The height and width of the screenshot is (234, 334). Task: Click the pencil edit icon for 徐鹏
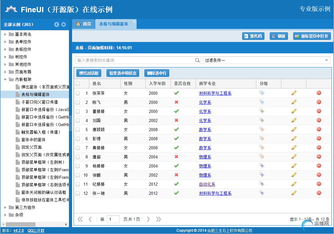(294, 175)
